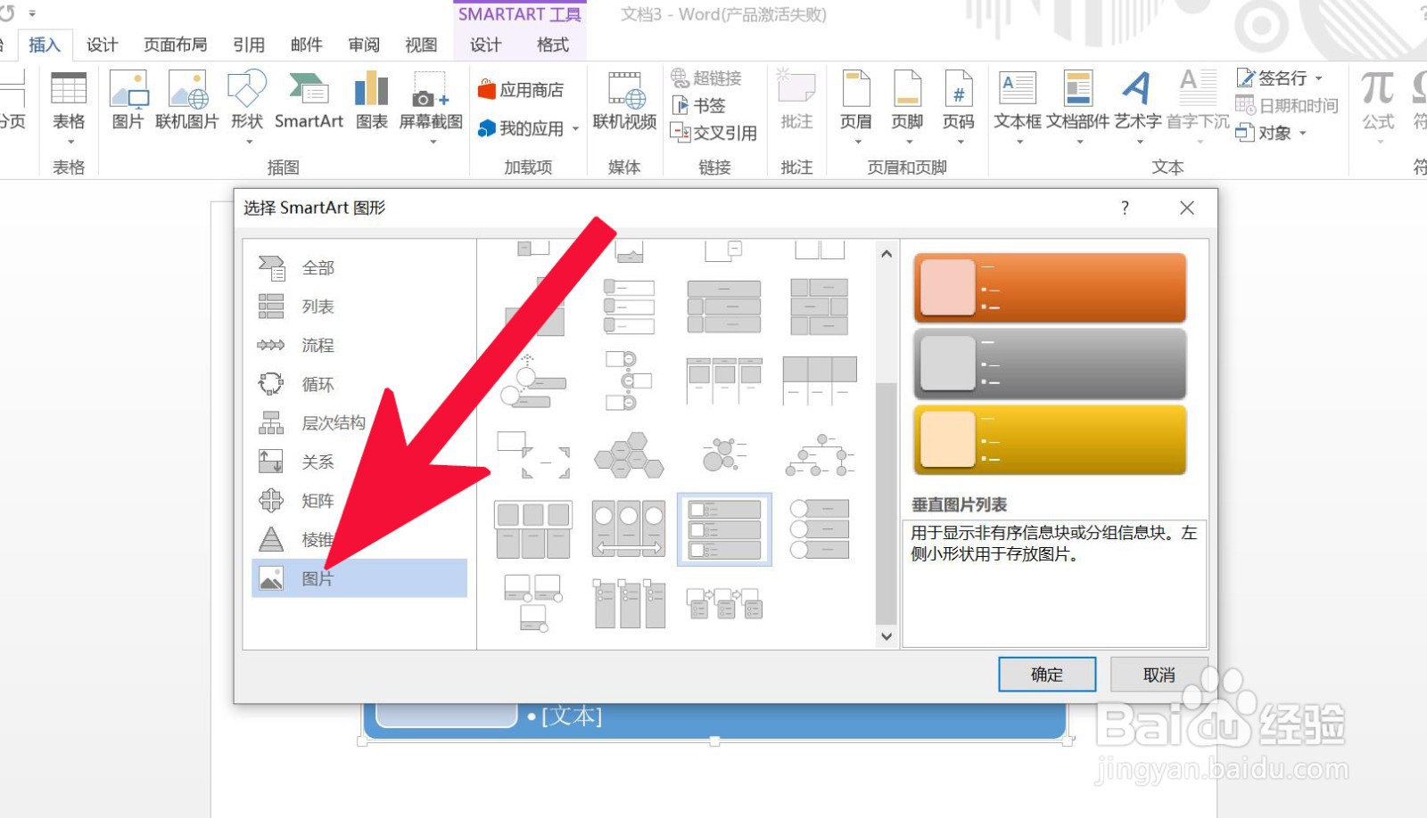Open the 应用商店 app store icon
1427x818 pixels.
524,88
